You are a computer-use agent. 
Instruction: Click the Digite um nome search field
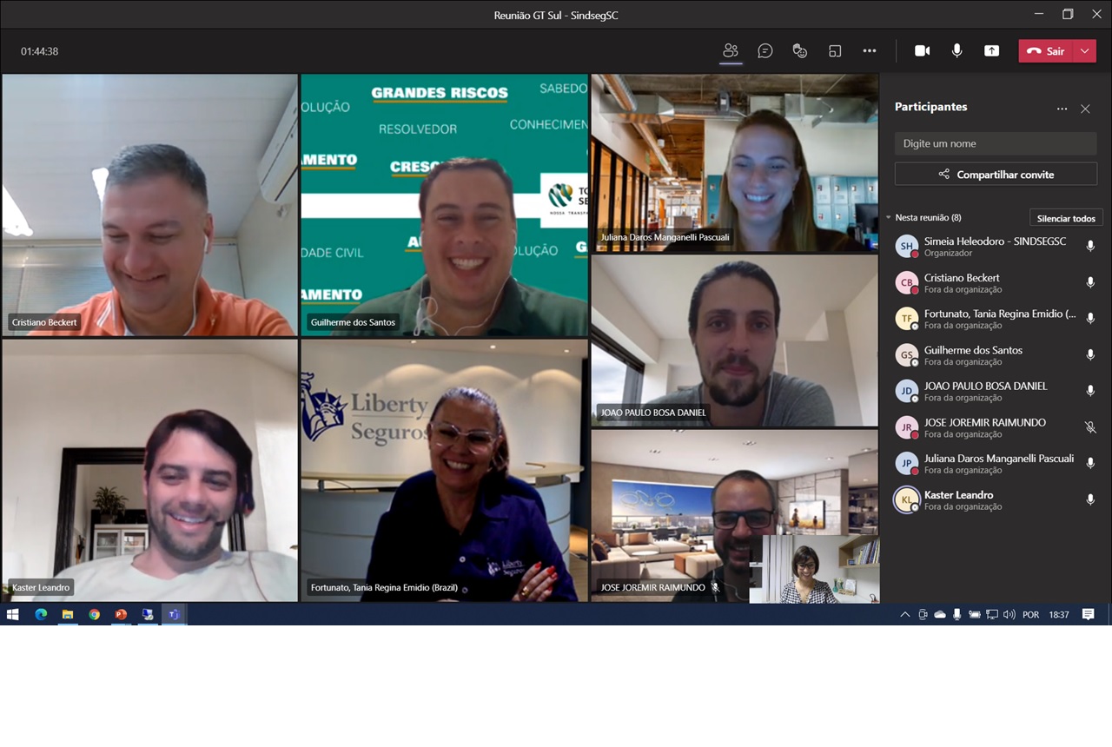click(996, 143)
